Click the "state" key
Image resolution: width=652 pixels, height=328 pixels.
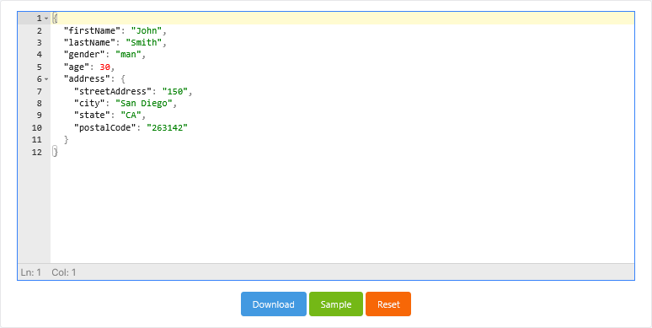click(92, 116)
